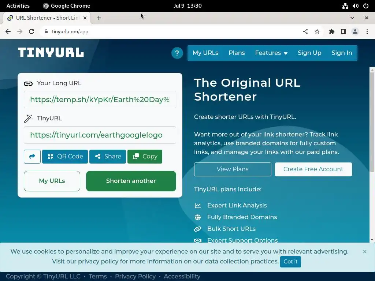375x281 pixels.
Task: Dismiss the cookie banner with the X
Action: click(364, 251)
